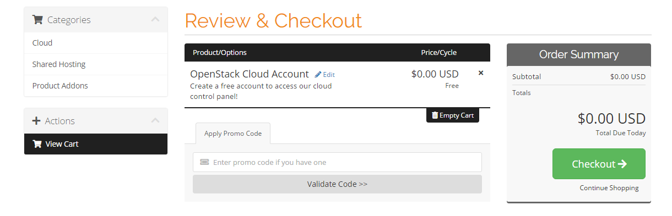
Task: Click the Continue Shopping link
Action: pyautogui.click(x=609, y=188)
